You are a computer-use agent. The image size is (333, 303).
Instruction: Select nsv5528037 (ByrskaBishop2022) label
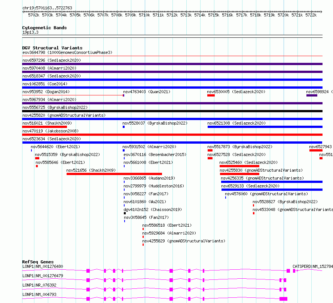(x=155, y=123)
